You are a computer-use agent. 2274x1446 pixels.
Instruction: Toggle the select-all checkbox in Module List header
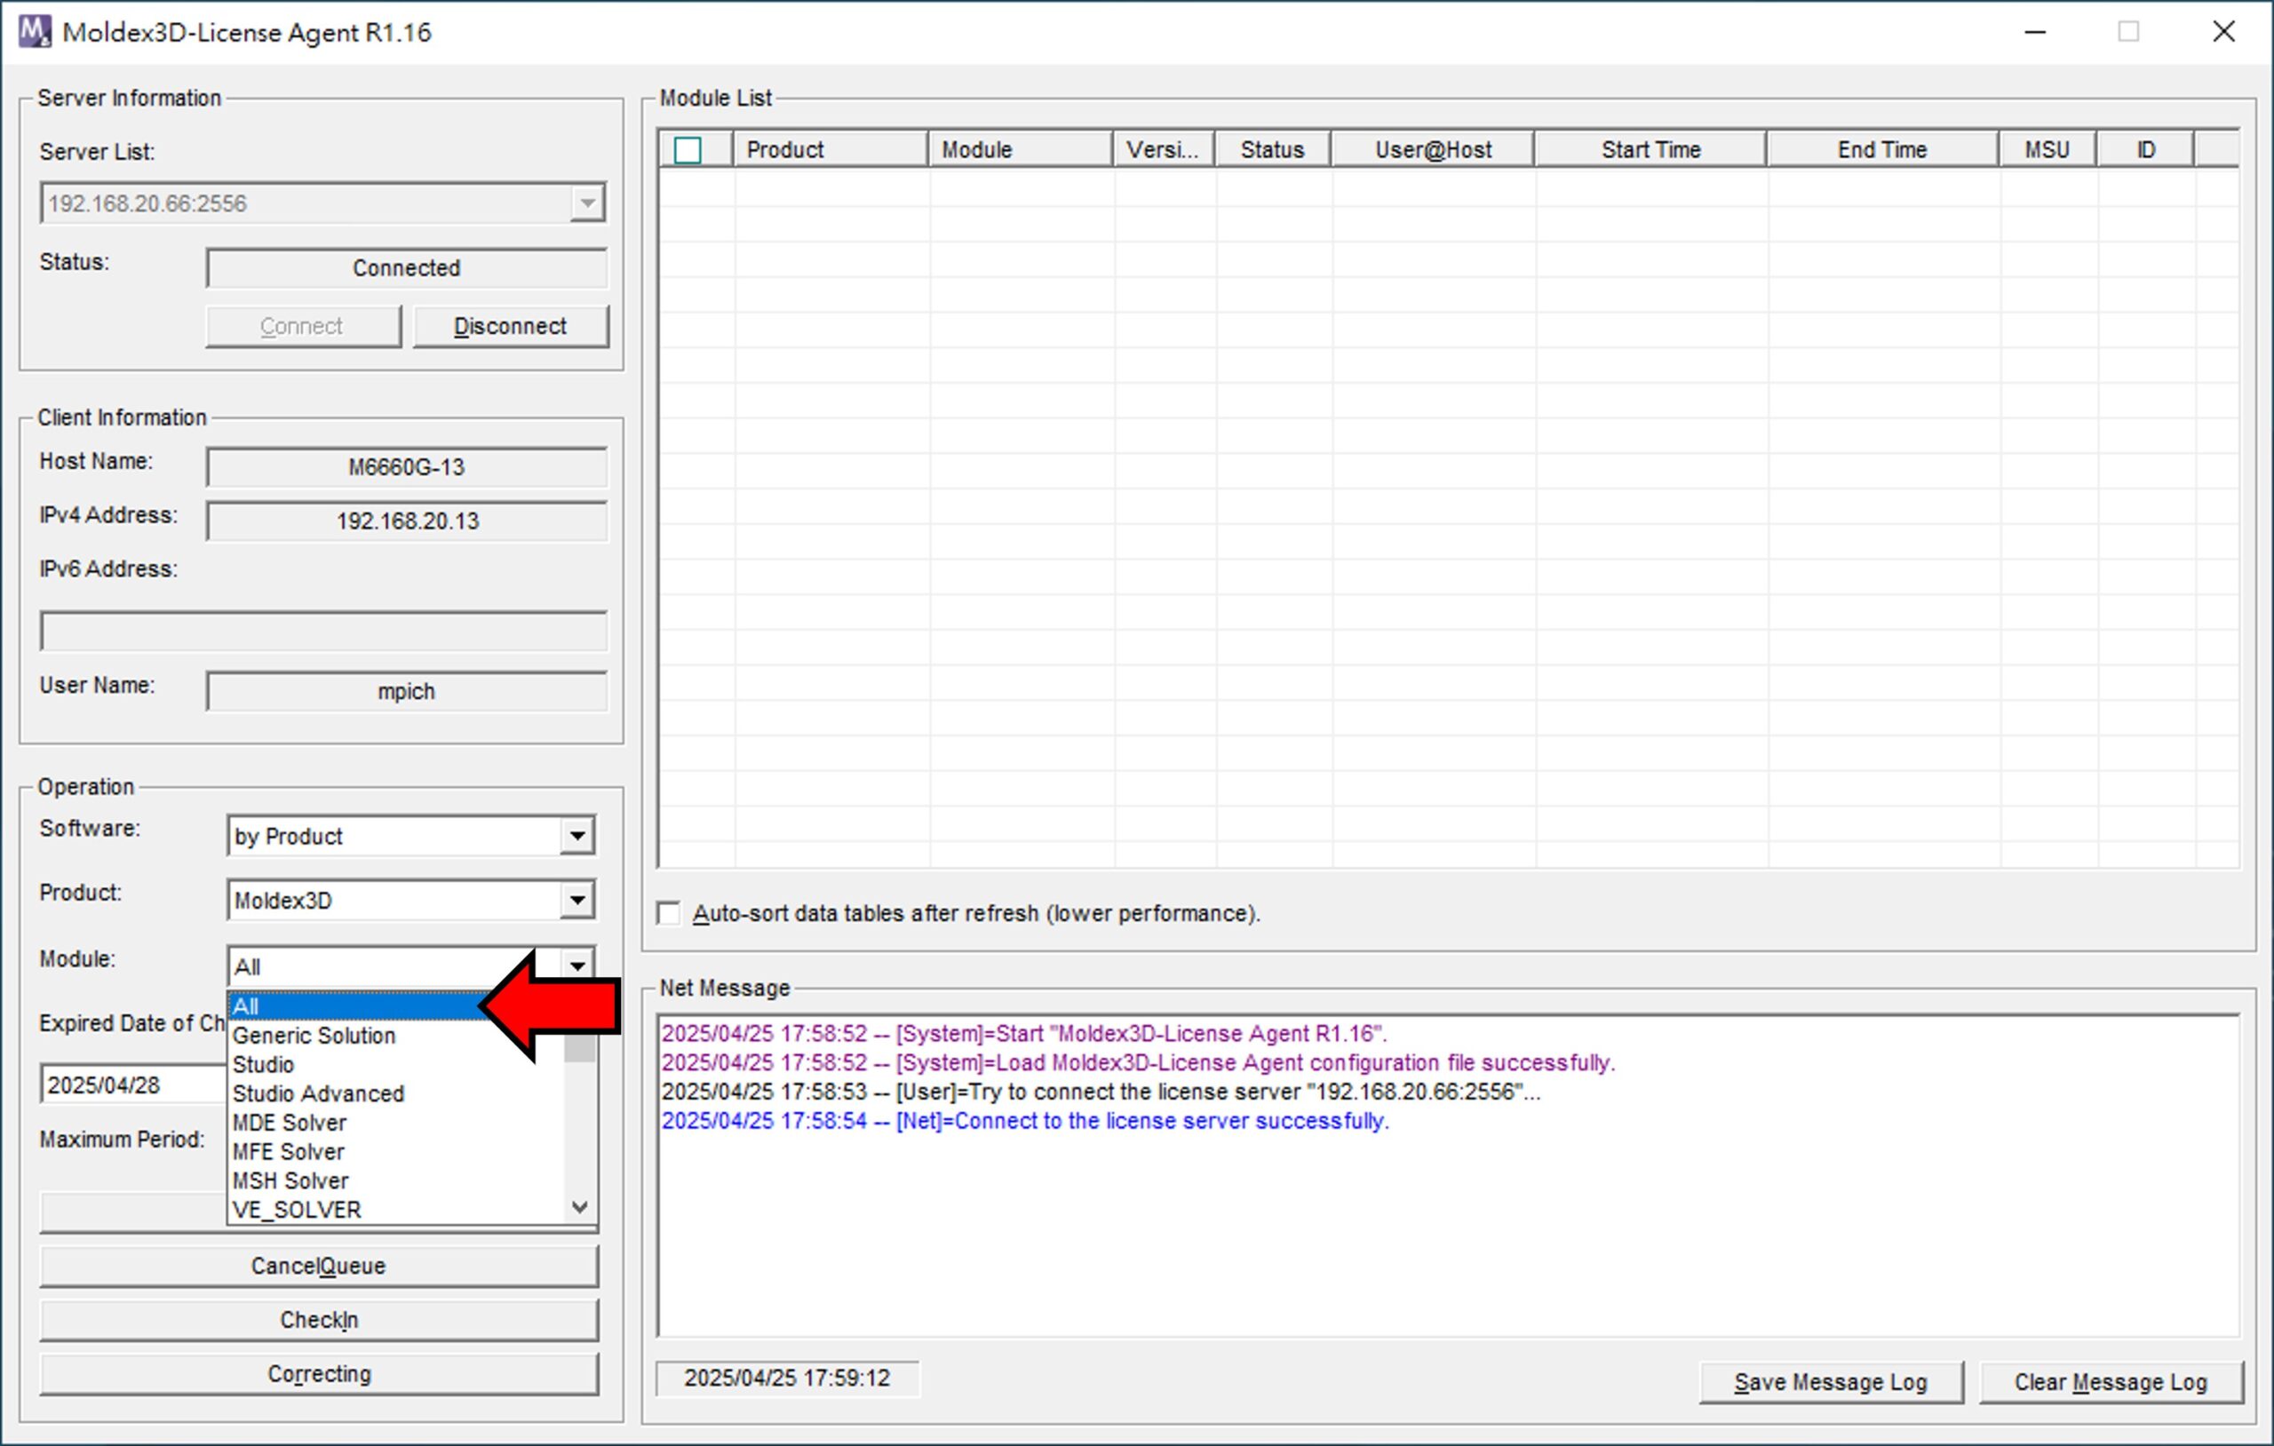pyautogui.click(x=688, y=150)
